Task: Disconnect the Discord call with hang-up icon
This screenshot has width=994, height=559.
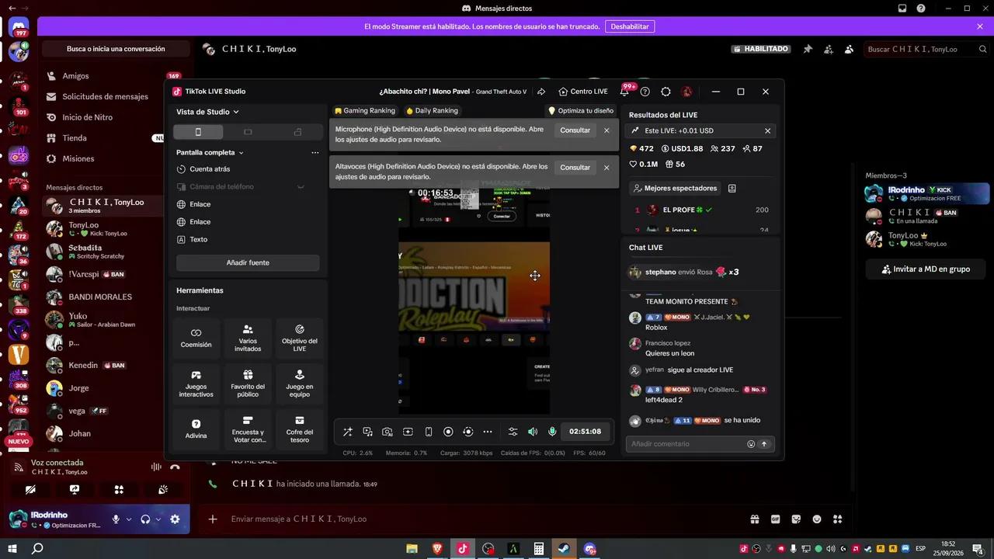Action: click(175, 467)
